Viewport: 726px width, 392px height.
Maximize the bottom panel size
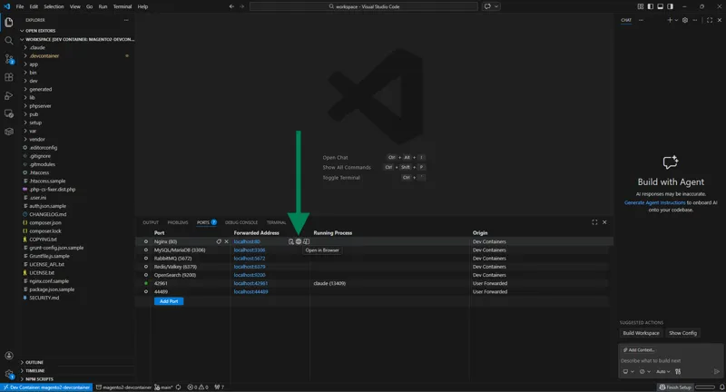[x=594, y=222]
